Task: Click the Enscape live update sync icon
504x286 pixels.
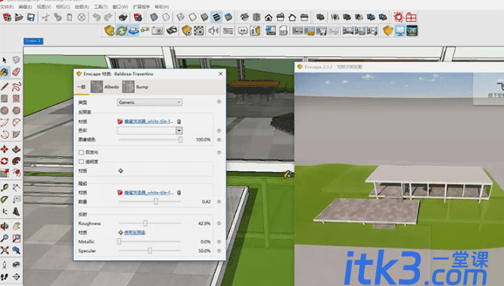Action: coord(122,31)
